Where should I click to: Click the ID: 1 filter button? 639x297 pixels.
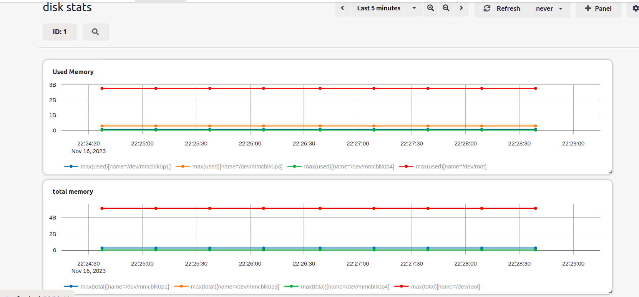(x=60, y=32)
